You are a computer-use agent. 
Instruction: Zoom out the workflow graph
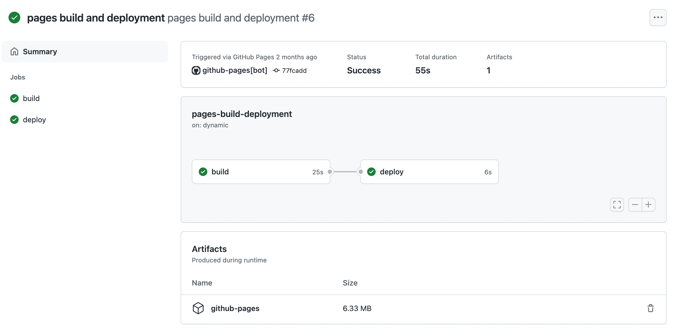tap(635, 205)
